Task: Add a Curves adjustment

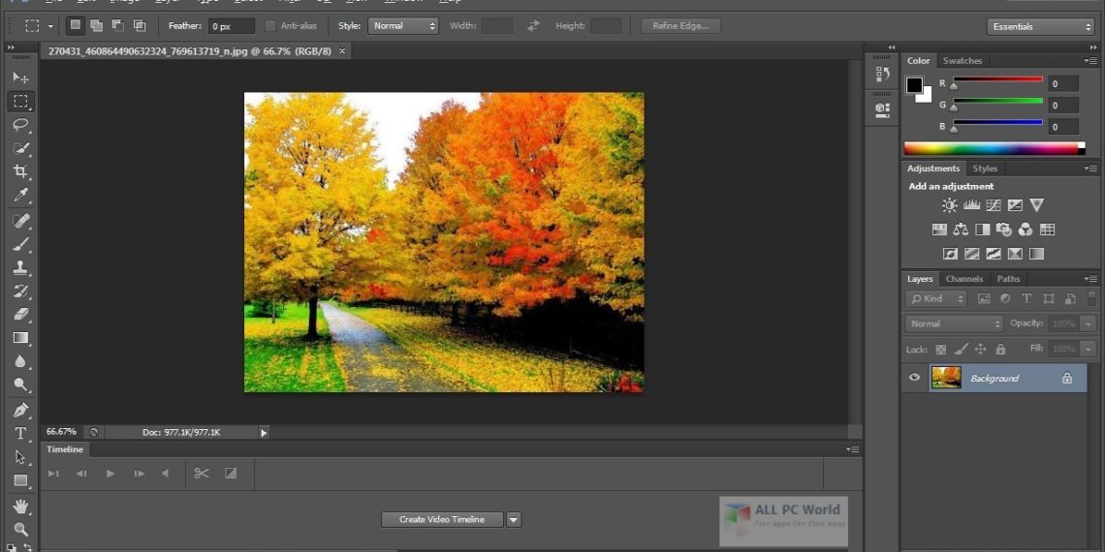Action: (994, 205)
